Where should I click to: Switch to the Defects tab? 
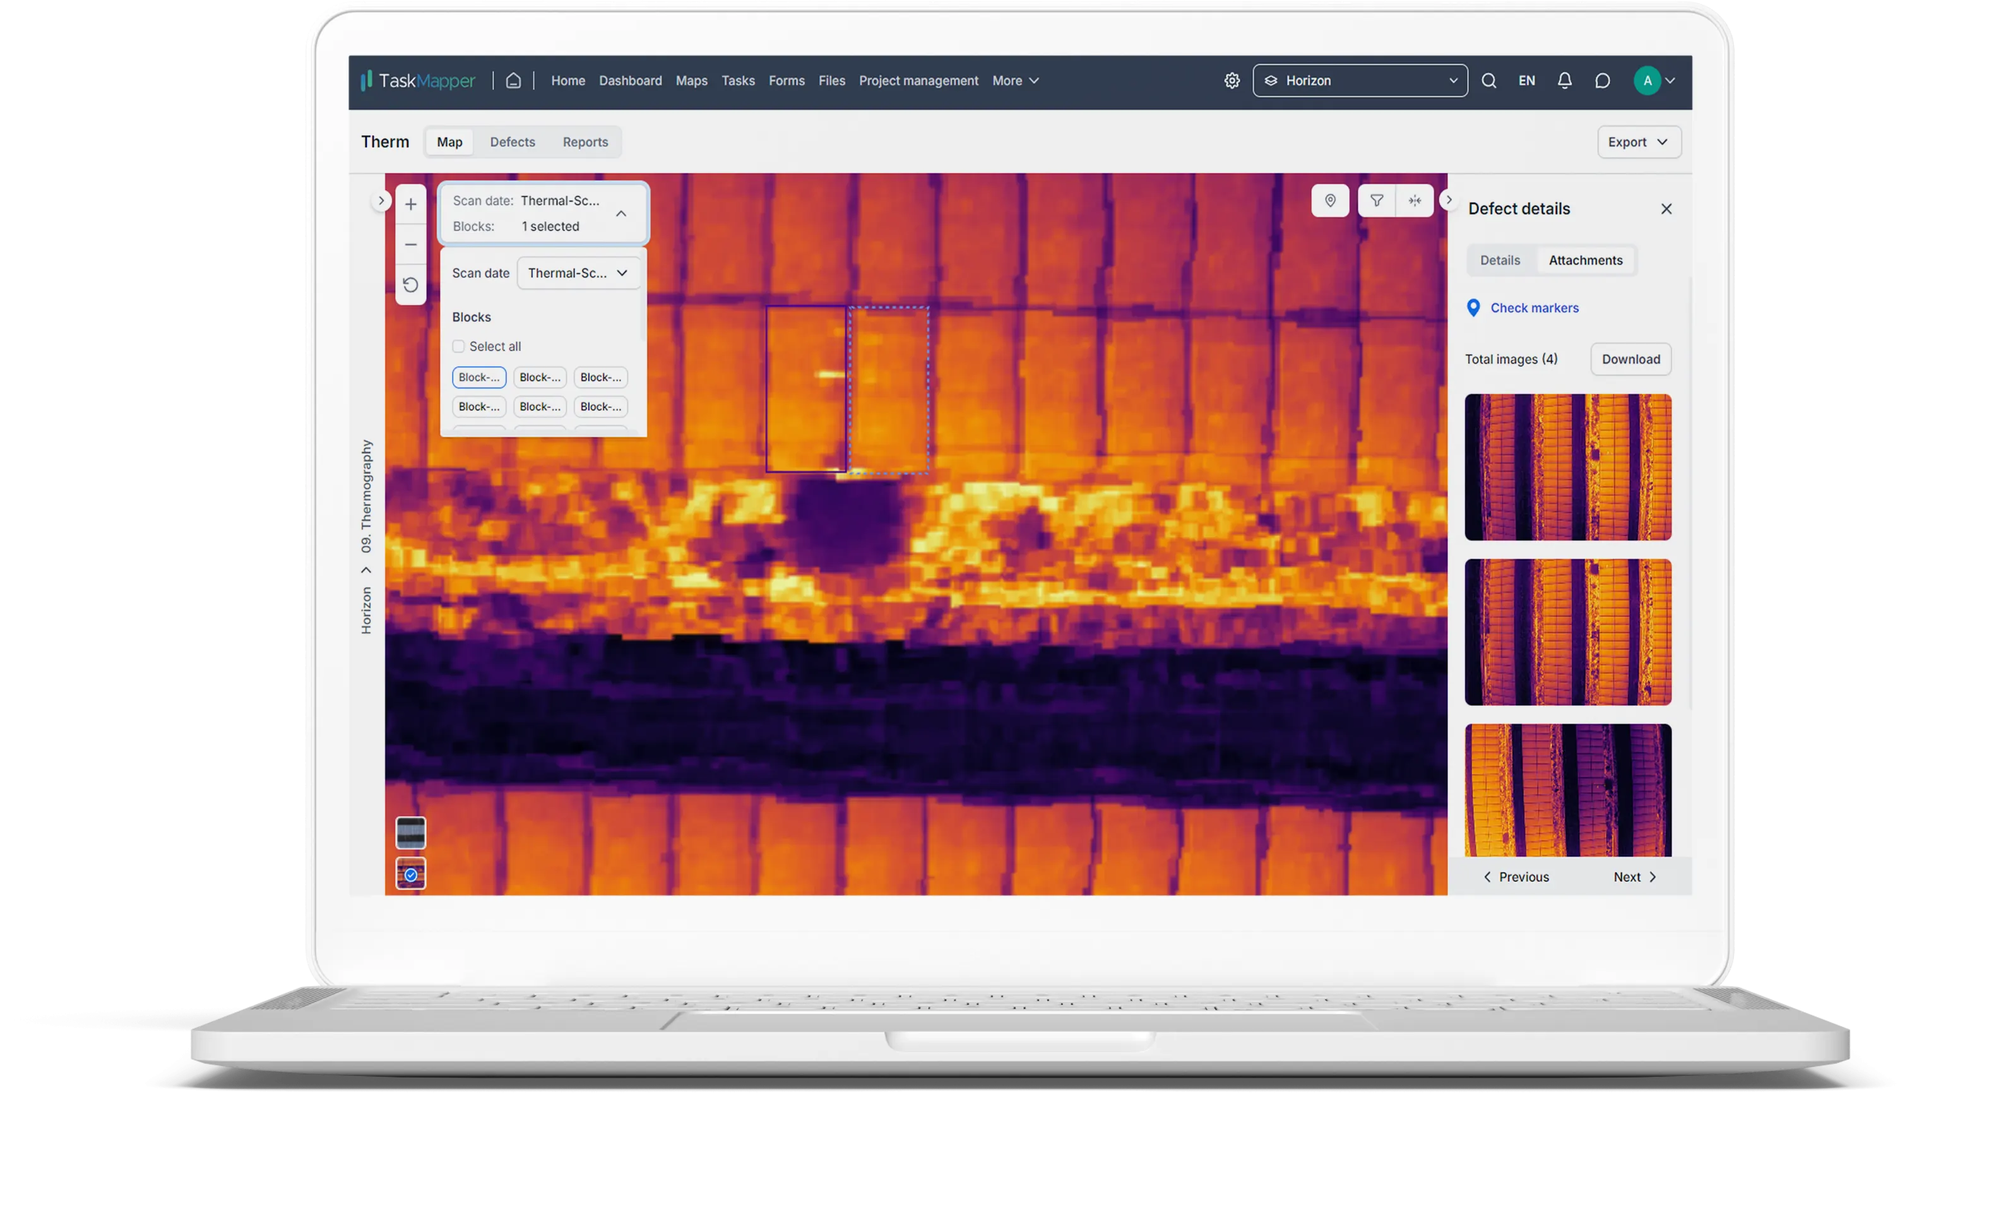coord(512,141)
